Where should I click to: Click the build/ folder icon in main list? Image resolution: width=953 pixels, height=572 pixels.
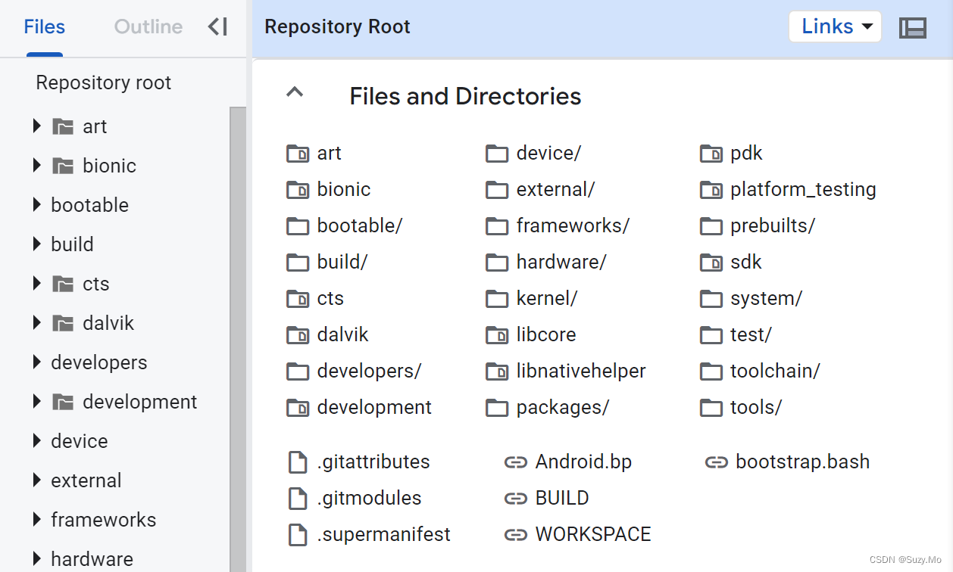[298, 263]
